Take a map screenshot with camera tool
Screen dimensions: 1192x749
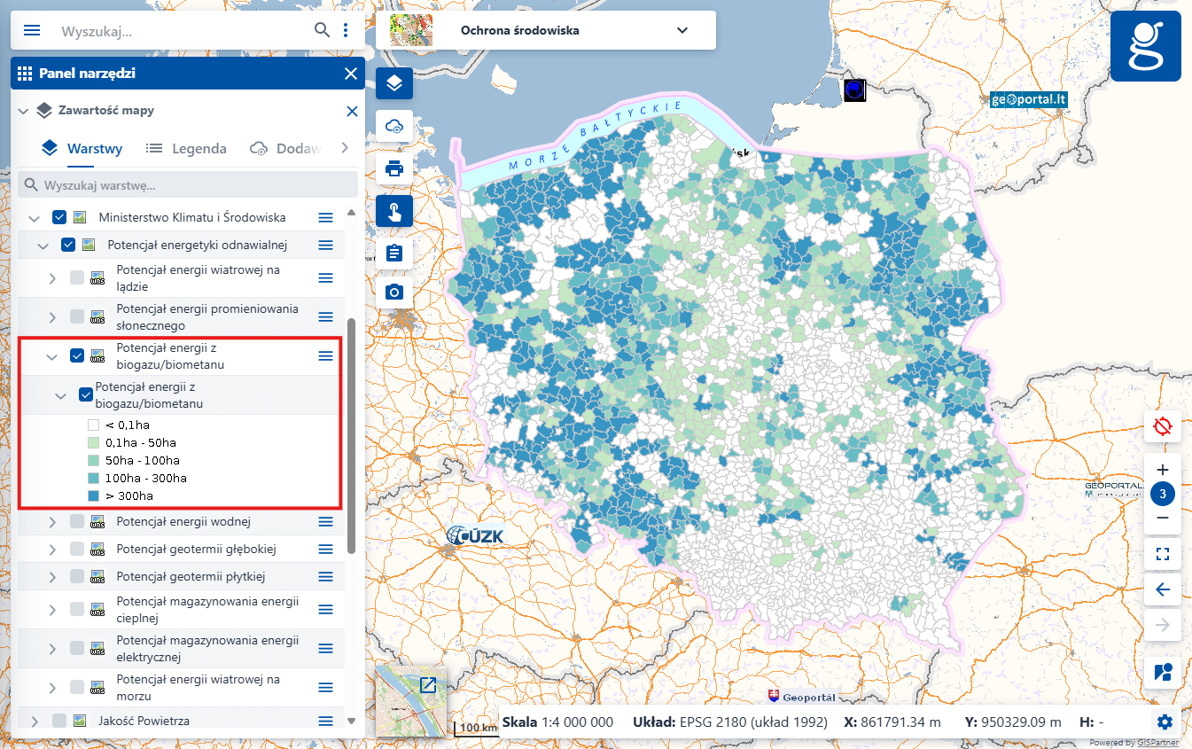(x=393, y=291)
